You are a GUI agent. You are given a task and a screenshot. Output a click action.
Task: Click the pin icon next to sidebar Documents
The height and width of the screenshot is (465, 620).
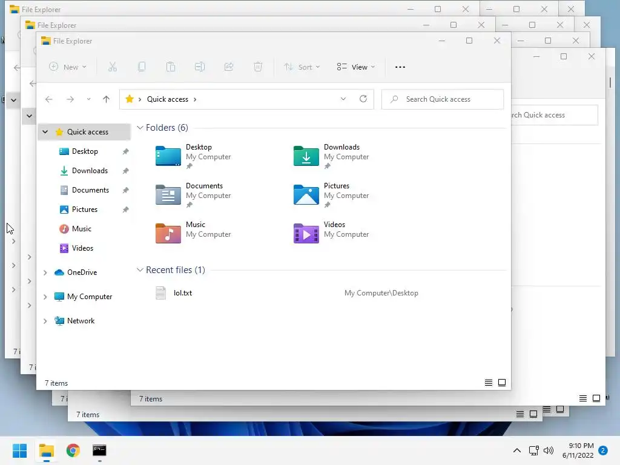pos(126,190)
